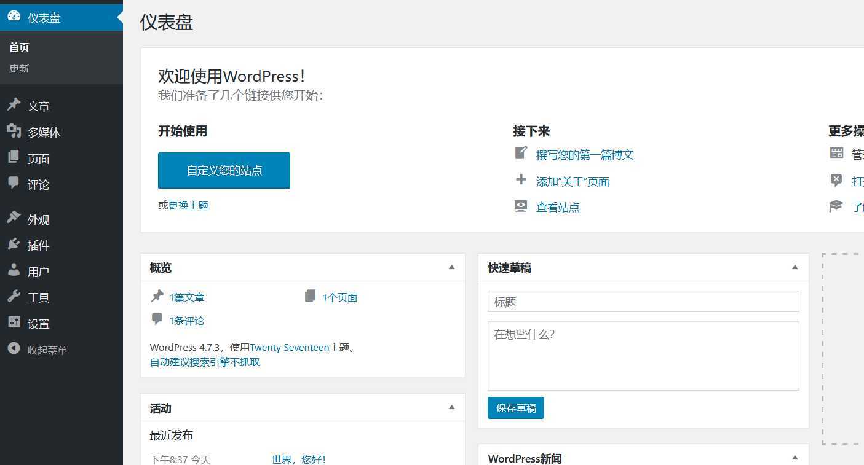Click the comment bubble icon beside 评论 menu

[14, 183]
